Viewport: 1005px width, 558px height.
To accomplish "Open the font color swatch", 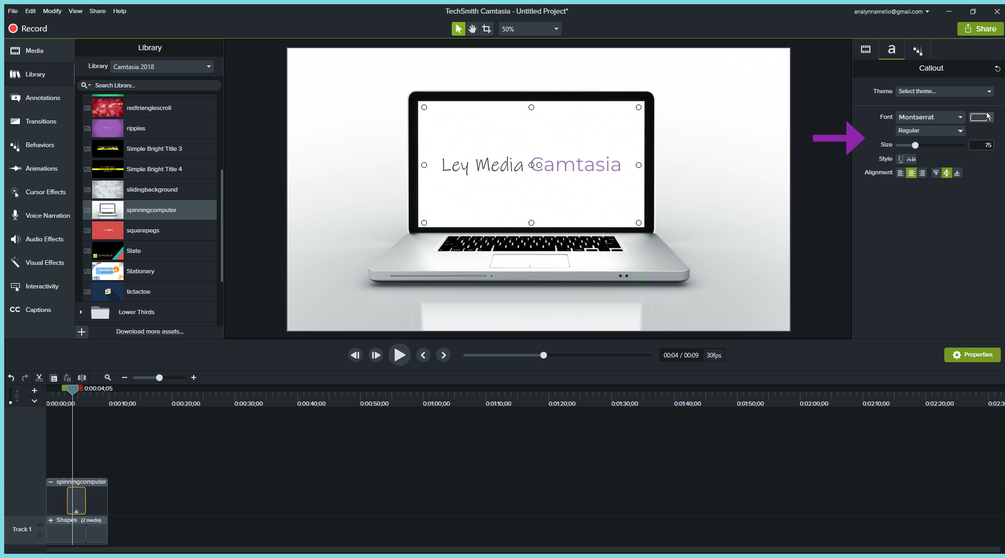I will [x=981, y=117].
